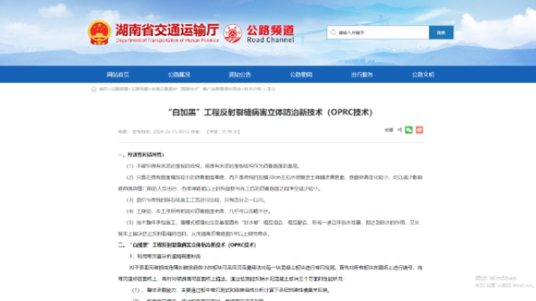Open the 网站首页 nav tab
Screen dimensions: 536x301
(118, 74)
